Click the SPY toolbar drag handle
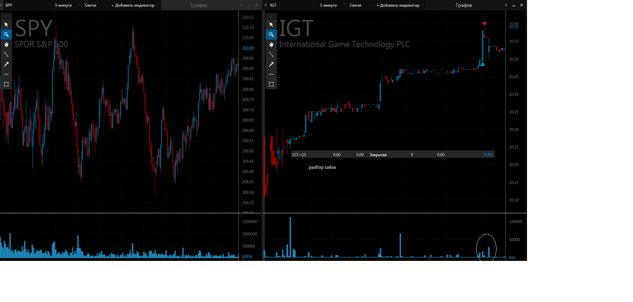 pos(6,16)
